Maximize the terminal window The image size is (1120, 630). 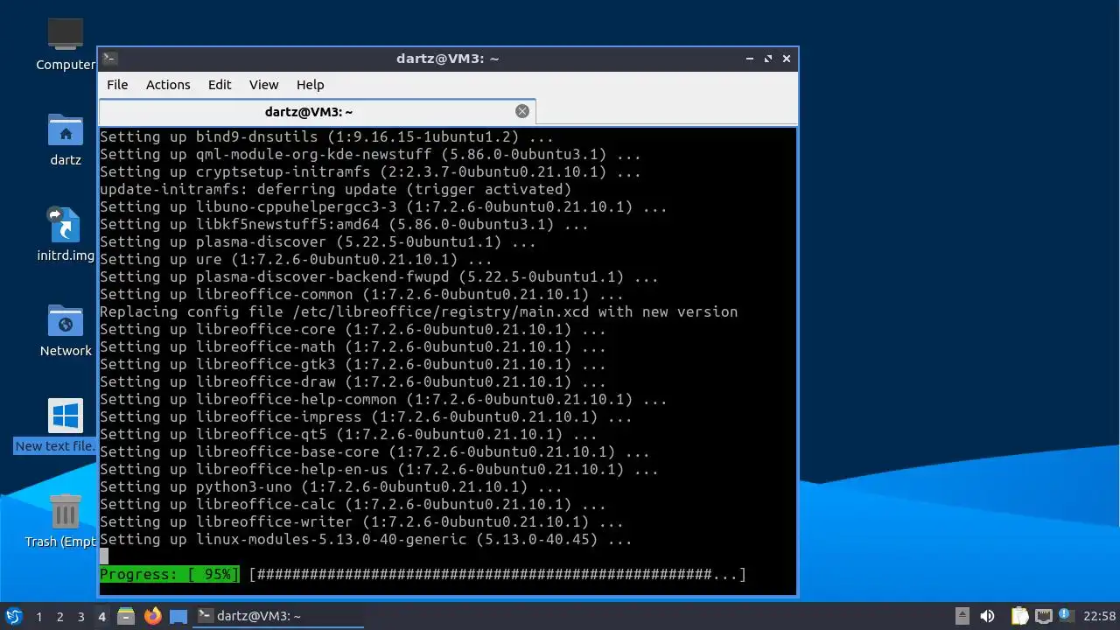[768, 59]
